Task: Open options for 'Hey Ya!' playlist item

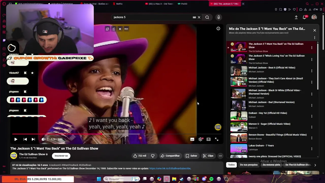Action: (312, 116)
